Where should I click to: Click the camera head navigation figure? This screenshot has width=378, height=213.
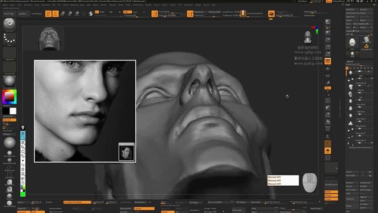tap(307, 37)
